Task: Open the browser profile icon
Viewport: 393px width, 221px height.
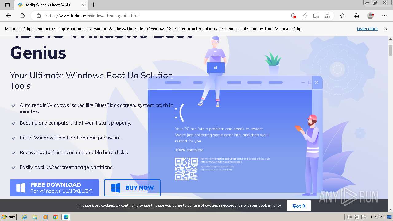Action: point(371,16)
